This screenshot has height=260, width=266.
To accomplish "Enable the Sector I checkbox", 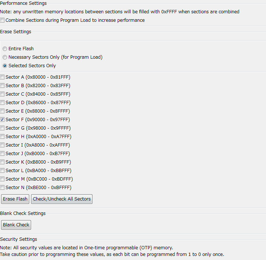I will (x=3, y=145).
